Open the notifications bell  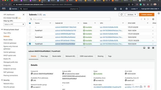tap(121, 9)
